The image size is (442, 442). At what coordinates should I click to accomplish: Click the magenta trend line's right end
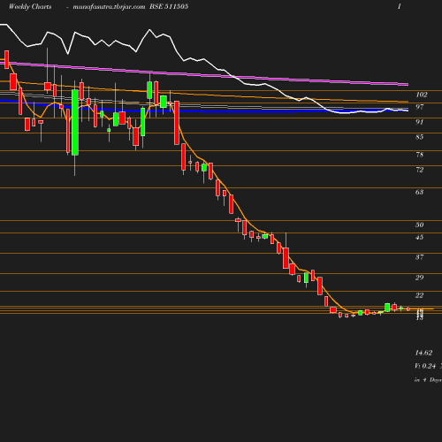[x=408, y=85]
